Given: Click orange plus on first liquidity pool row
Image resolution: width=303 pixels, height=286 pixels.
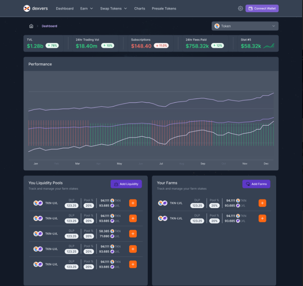Looking at the screenshot, I should click(133, 203).
